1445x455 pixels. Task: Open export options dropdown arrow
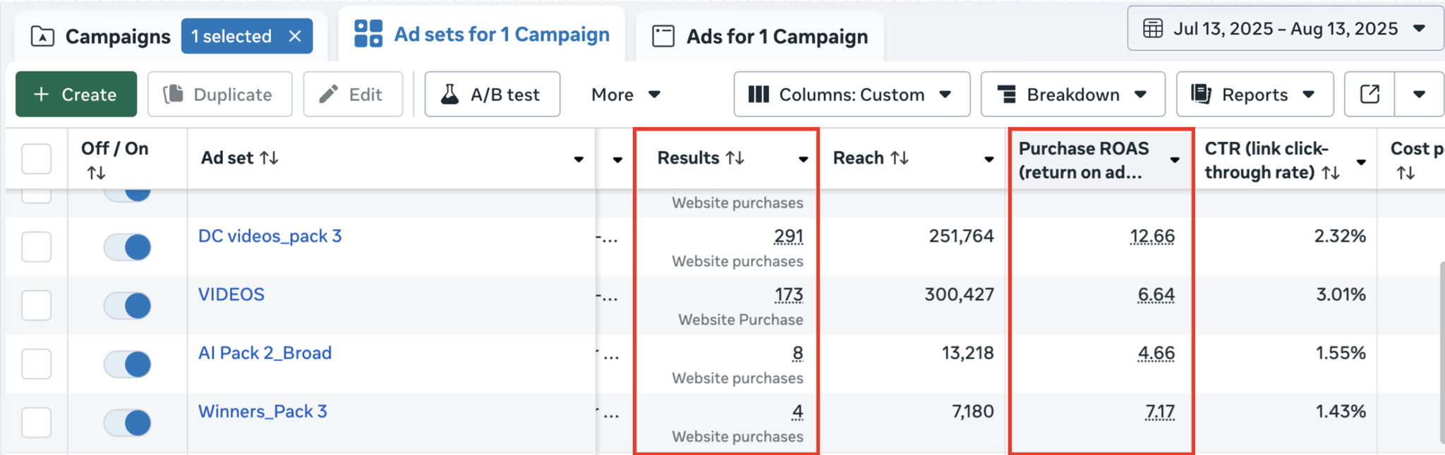coord(1419,94)
